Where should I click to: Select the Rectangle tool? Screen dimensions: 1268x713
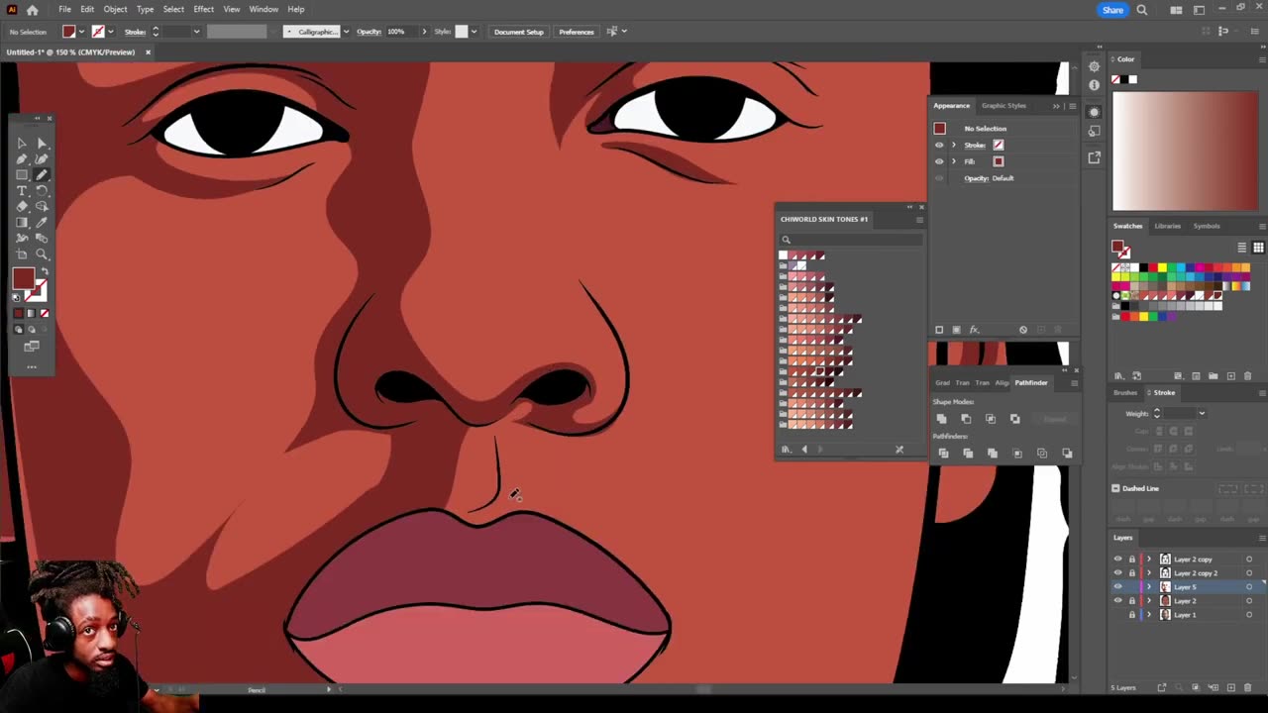pos(22,174)
